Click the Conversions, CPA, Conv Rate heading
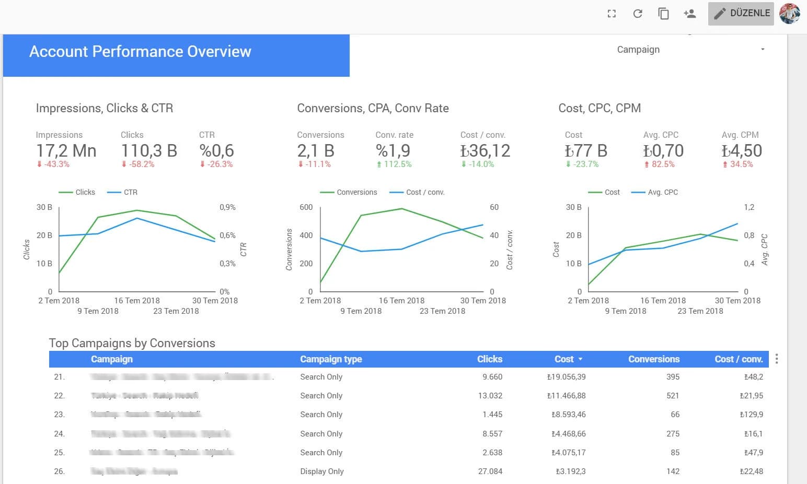The image size is (807, 484). pyautogui.click(x=373, y=108)
